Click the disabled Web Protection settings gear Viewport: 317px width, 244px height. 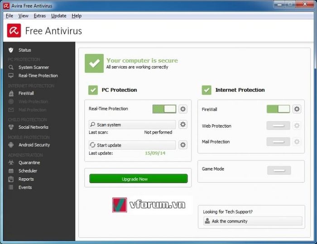[297, 125]
